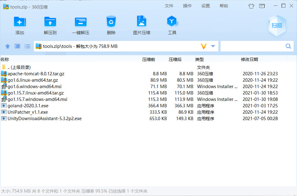
Task: Click installer icon of go1.15.7.windows-amd64.msi
Action: (4, 99)
